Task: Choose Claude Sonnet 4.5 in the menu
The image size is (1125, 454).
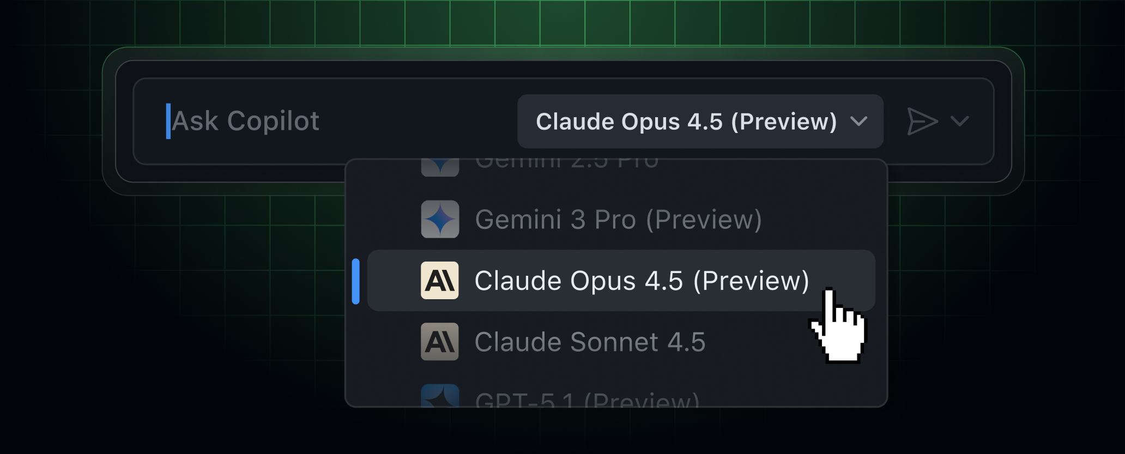Action: point(590,342)
